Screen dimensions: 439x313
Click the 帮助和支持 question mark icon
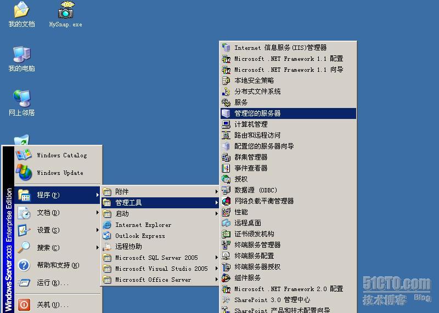tap(24, 265)
